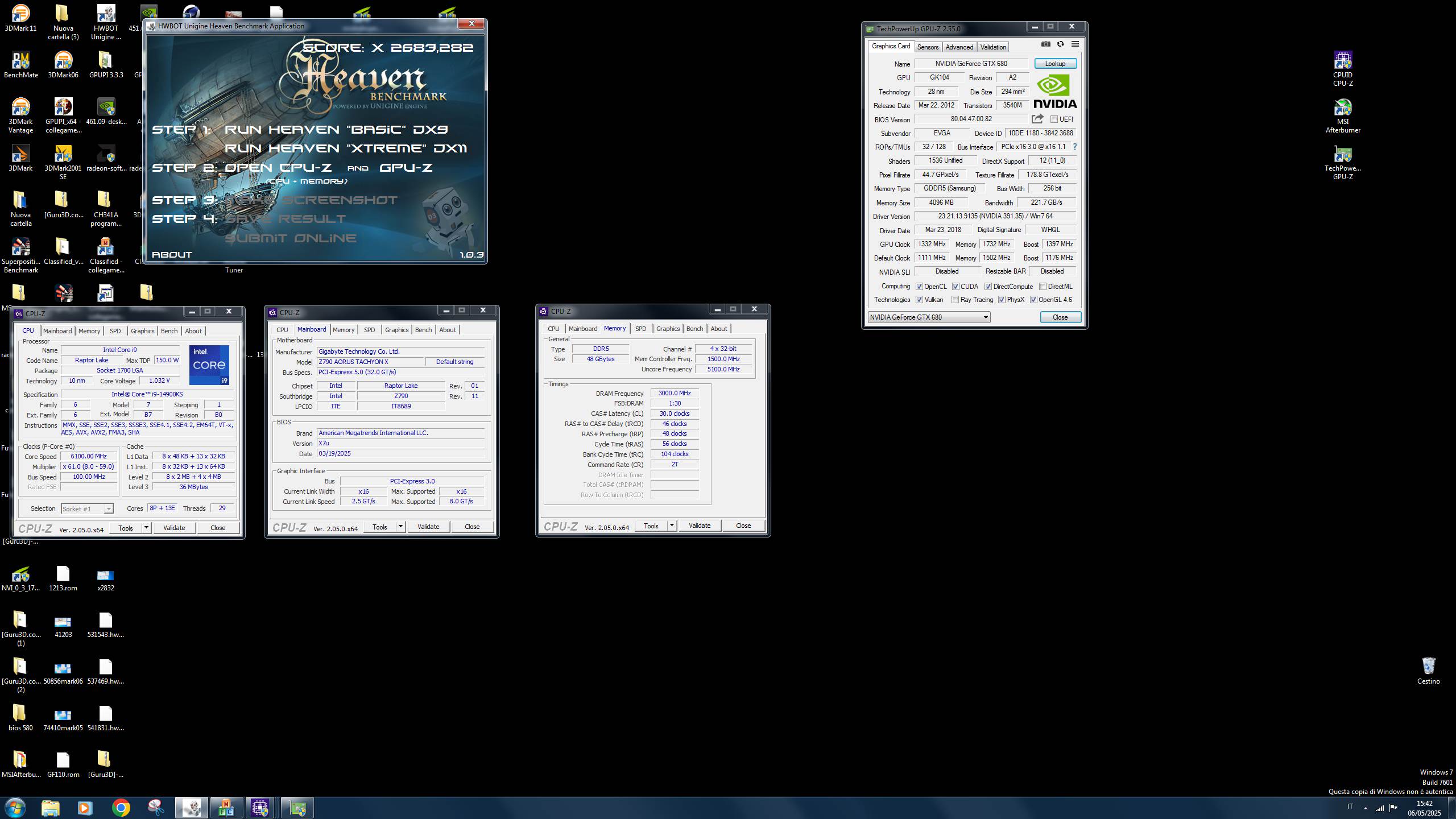Viewport: 1456px width, 819px height.
Task: Switch to Validation tab in GPU-Z
Action: 993,47
